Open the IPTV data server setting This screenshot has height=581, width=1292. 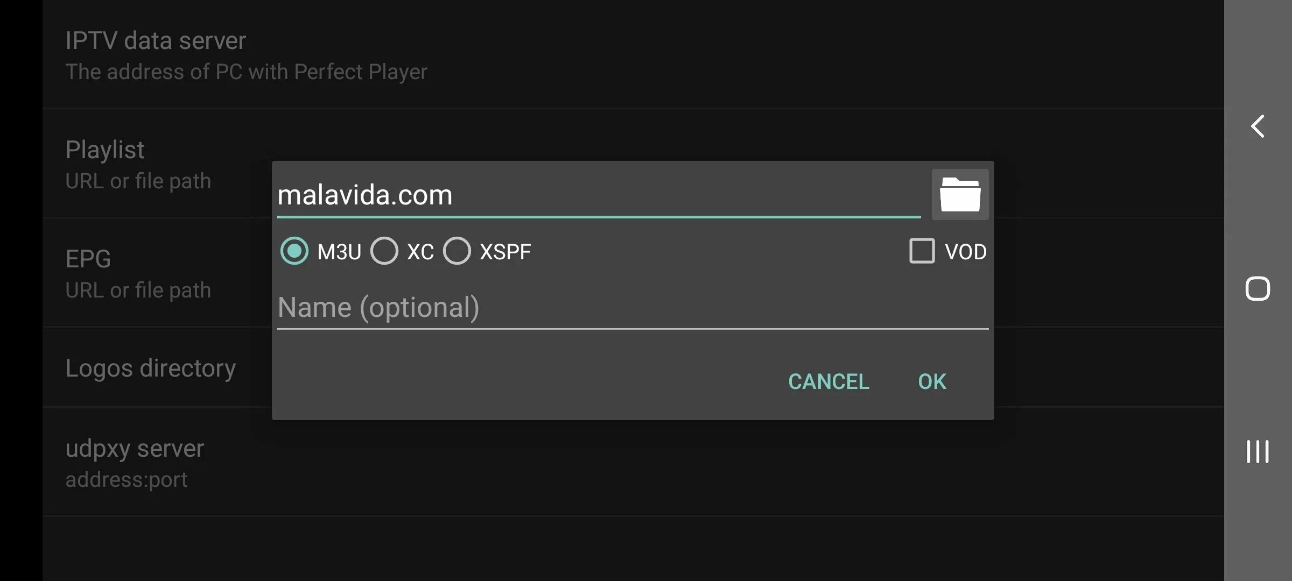pos(246,55)
